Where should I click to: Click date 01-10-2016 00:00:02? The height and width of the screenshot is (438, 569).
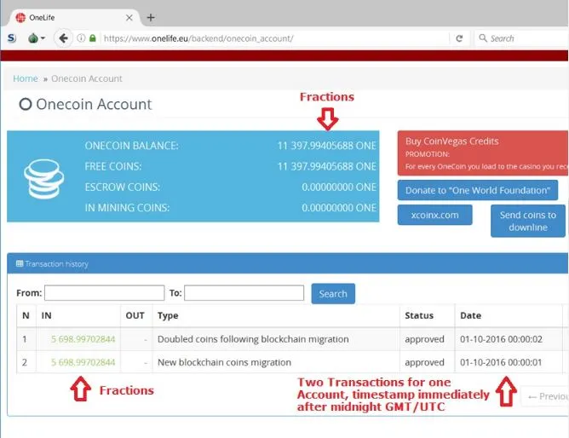click(x=501, y=339)
